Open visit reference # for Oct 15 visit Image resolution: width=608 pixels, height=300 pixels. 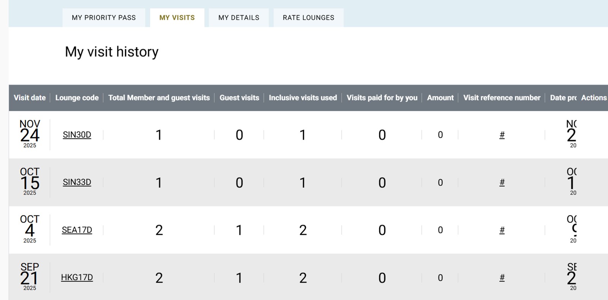tap(502, 182)
